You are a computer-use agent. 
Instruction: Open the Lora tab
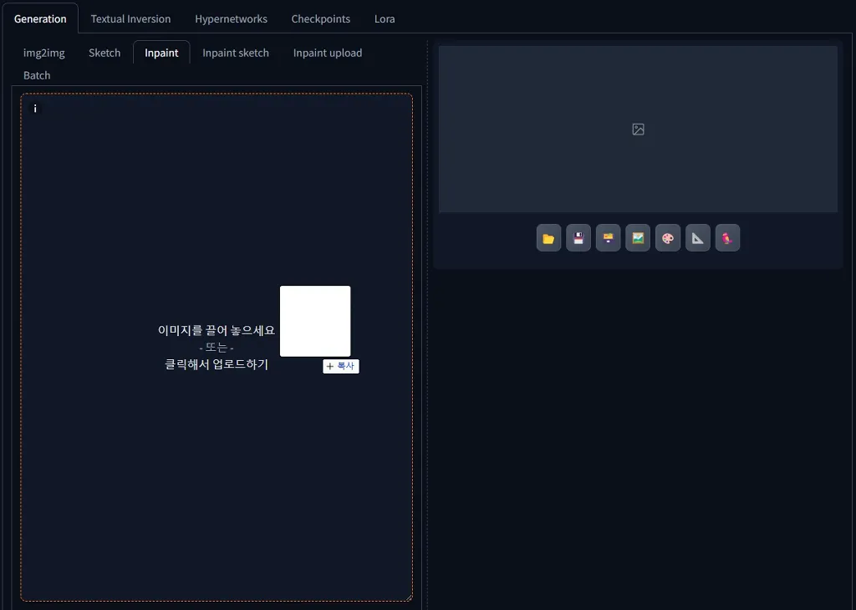click(x=385, y=18)
